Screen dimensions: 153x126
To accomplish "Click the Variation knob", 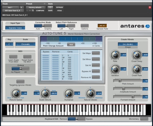I will click(x=115, y=69).
